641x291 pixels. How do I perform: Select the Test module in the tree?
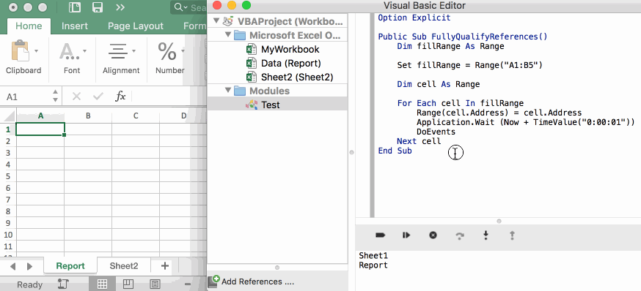click(270, 105)
